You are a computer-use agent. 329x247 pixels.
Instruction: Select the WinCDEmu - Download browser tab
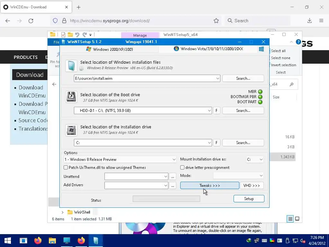coord(36,7)
